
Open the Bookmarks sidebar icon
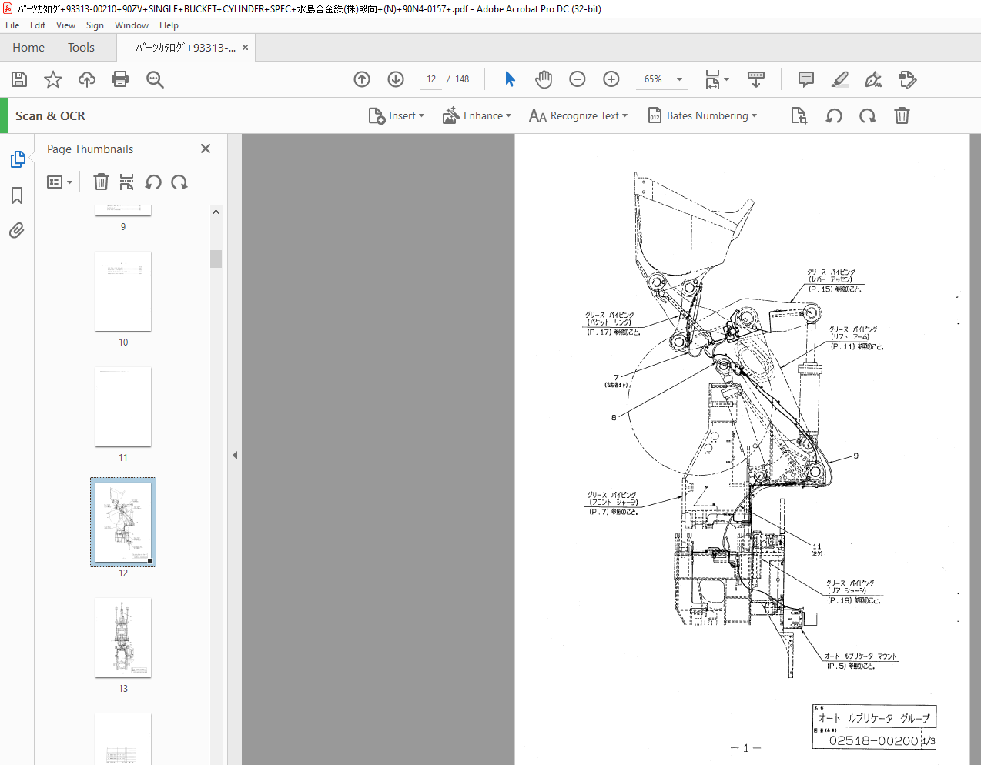(x=17, y=195)
